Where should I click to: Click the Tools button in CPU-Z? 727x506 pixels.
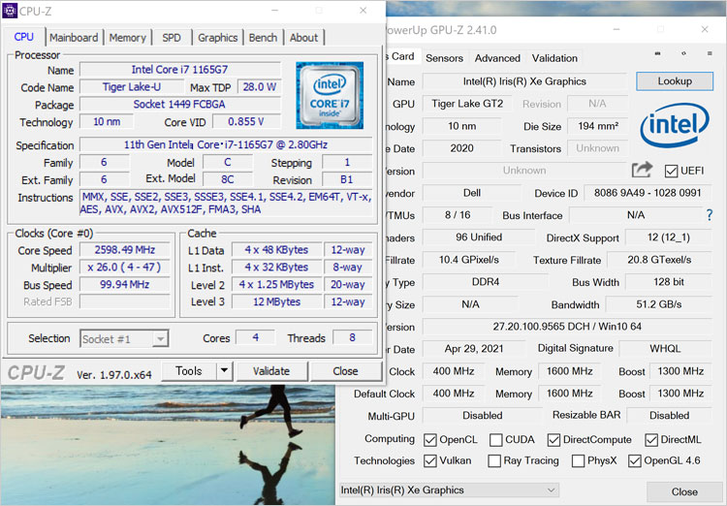(x=189, y=371)
